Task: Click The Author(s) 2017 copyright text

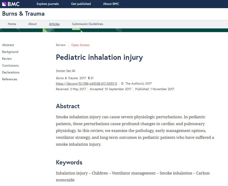Action: tap(136, 83)
